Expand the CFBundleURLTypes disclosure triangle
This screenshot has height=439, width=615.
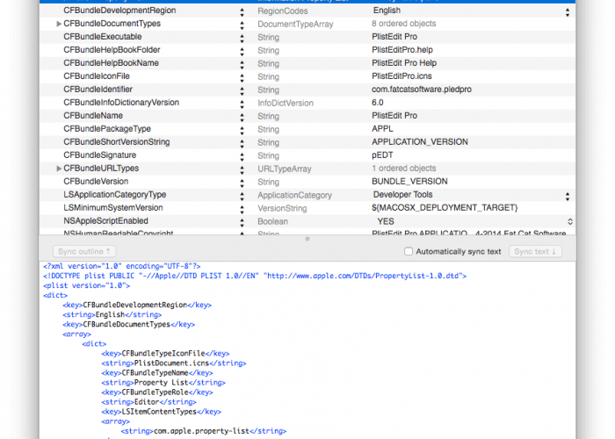click(59, 169)
